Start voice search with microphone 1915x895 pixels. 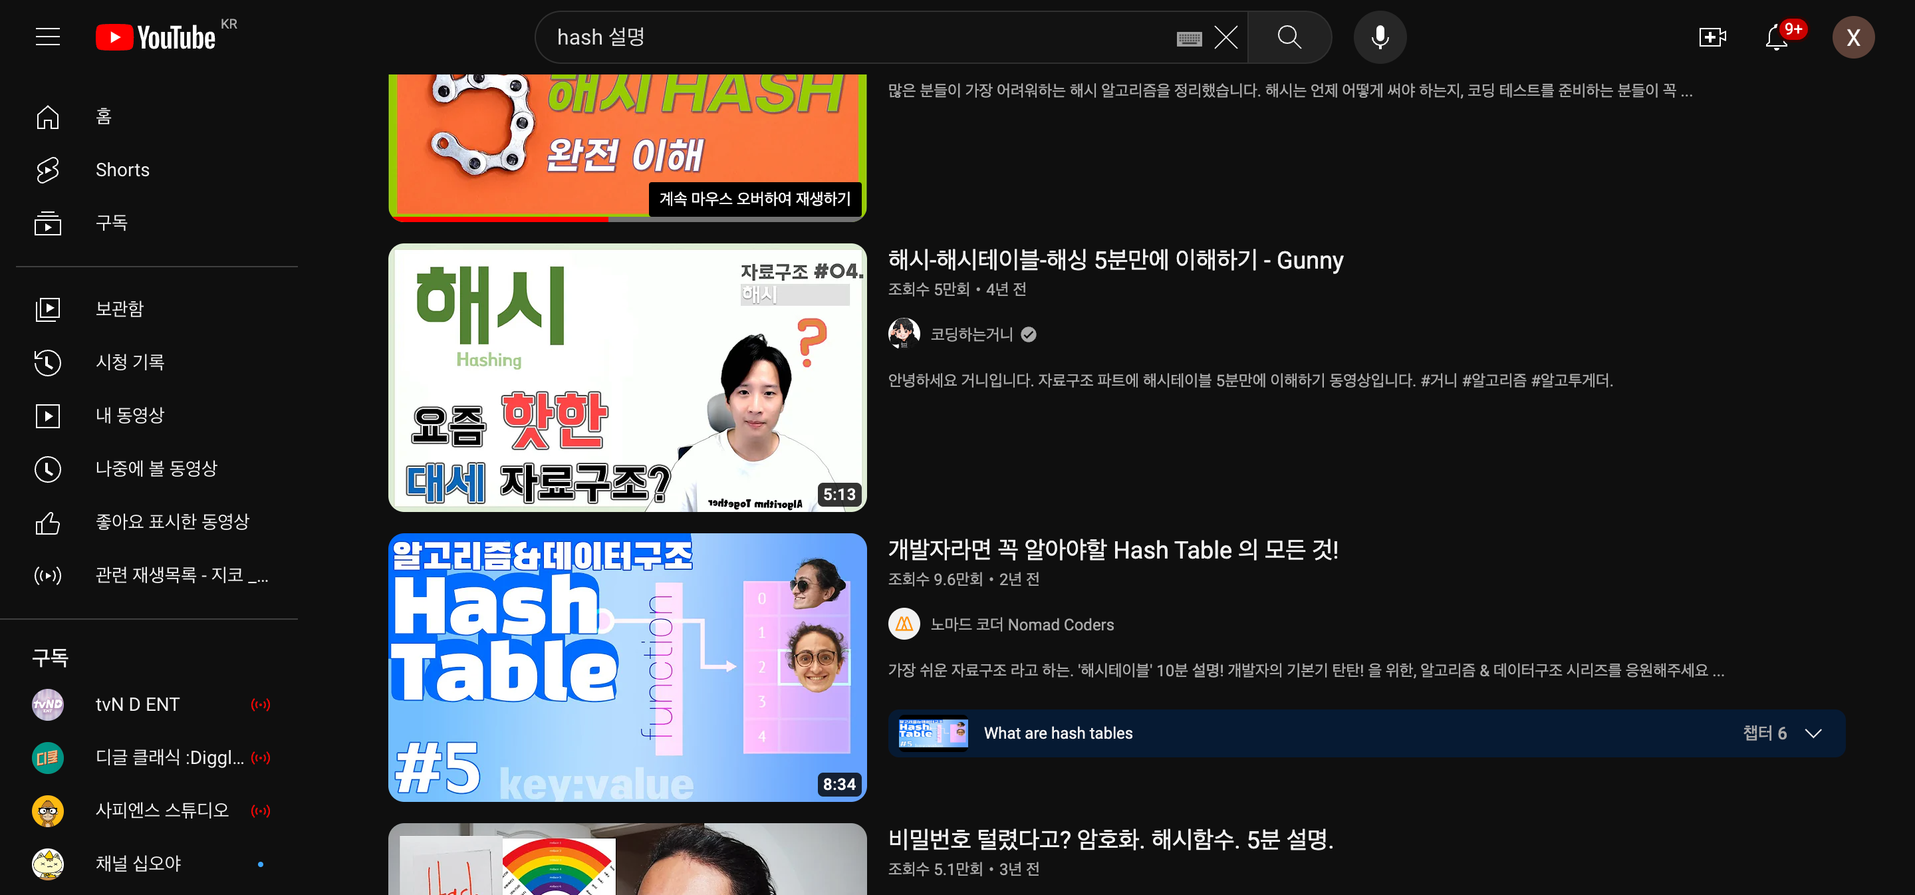tap(1380, 37)
